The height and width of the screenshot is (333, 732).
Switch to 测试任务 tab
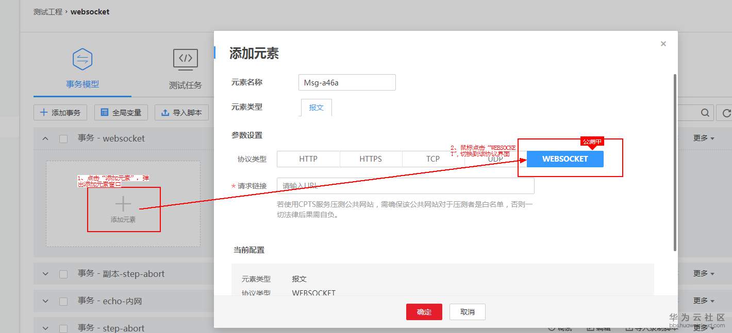tap(186, 85)
